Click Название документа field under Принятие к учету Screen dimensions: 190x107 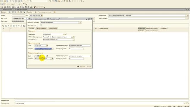pyautogui.click(x=80, y=45)
